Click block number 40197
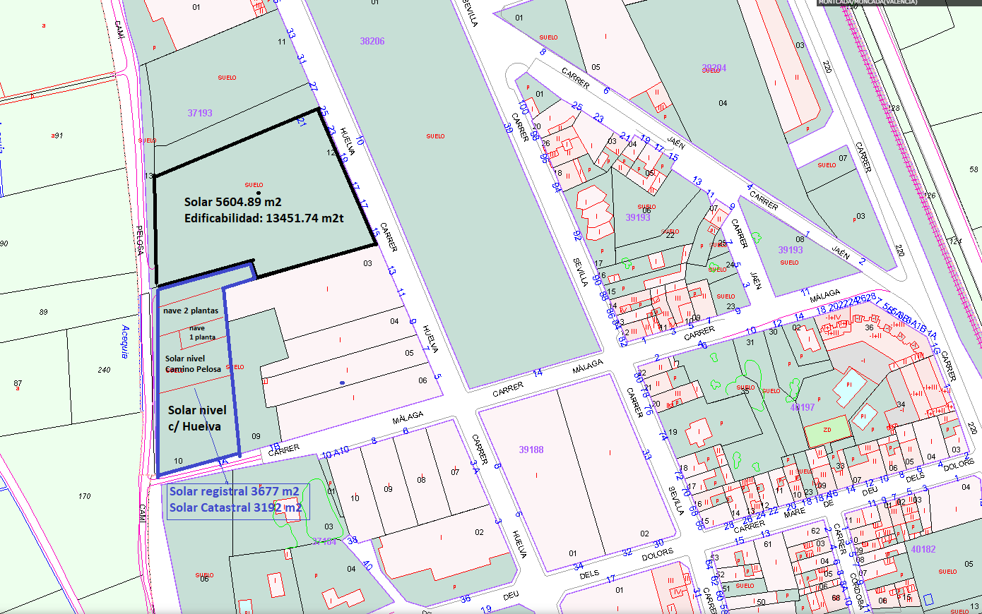This screenshot has width=982, height=614. [x=803, y=407]
